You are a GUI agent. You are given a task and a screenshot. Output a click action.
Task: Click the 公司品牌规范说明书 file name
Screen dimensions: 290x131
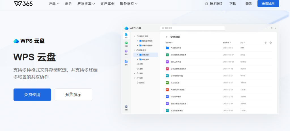[178, 69]
